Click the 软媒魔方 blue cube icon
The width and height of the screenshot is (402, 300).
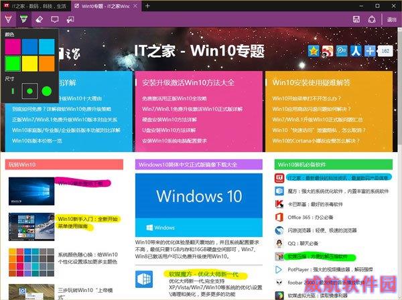point(144,279)
